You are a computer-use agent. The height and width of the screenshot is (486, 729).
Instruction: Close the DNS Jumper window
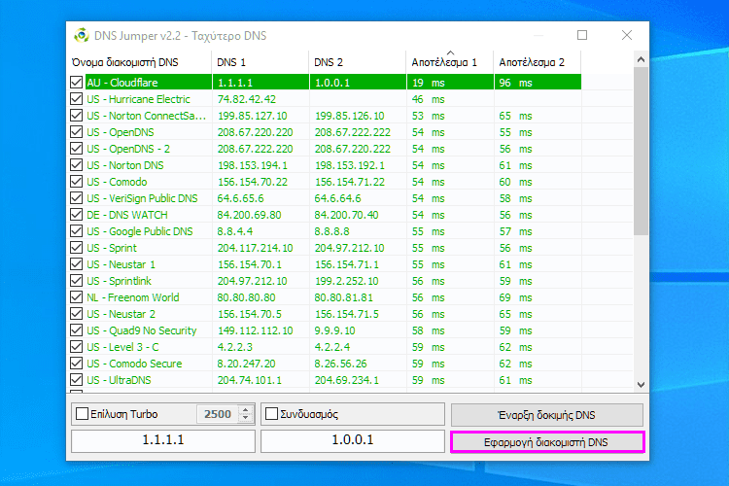tap(627, 35)
